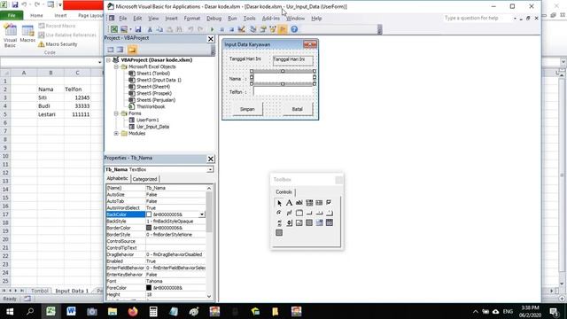Click Record Macro in Excel ribbon
Image resolution: width=567 pixels, height=319 pixels.
[57, 26]
